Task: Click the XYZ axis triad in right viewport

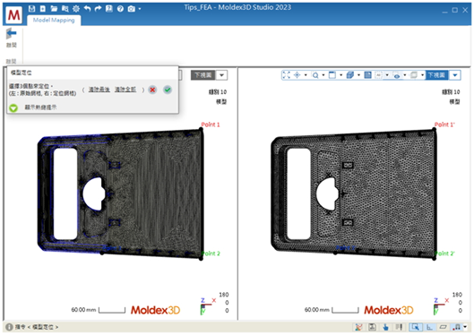Action: pos(441,305)
